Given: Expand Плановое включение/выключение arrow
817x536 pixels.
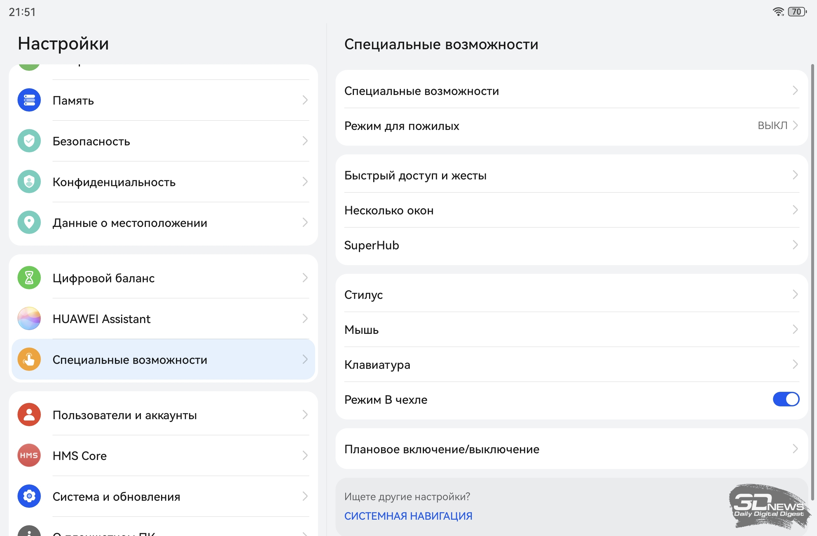Looking at the screenshot, I should (795, 449).
